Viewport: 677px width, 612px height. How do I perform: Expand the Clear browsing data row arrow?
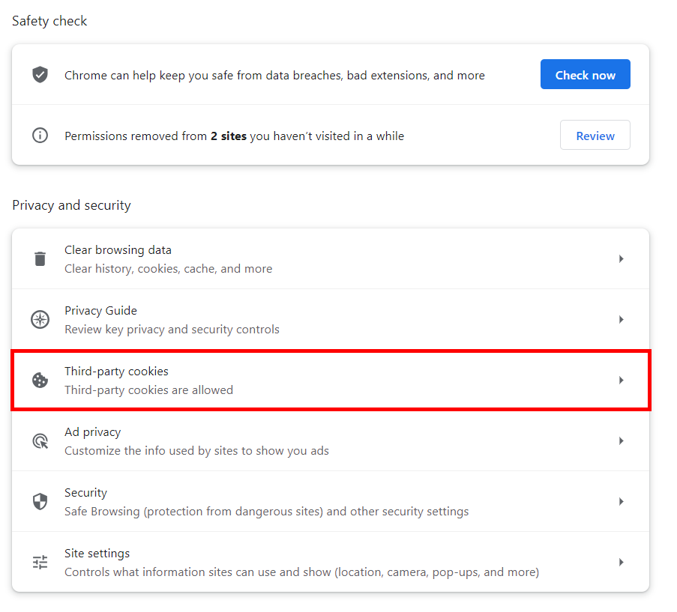click(x=621, y=259)
